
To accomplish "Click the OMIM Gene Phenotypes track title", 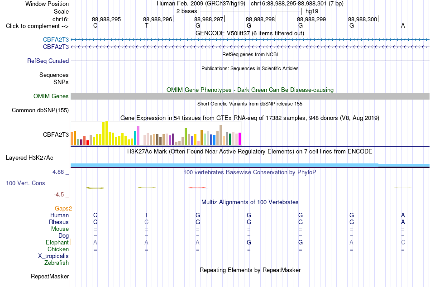I will coord(250,90).
